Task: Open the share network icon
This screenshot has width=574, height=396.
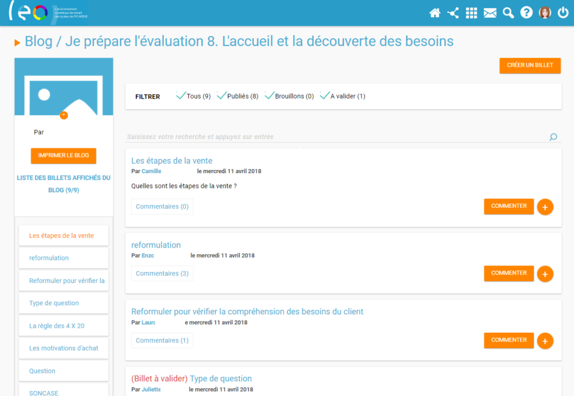Action: click(x=453, y=13)
